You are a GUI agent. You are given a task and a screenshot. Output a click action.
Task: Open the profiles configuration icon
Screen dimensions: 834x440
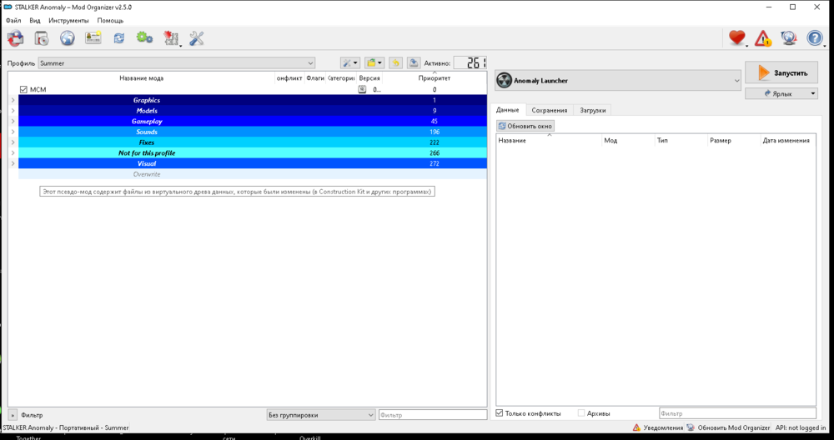pos(93,38)
